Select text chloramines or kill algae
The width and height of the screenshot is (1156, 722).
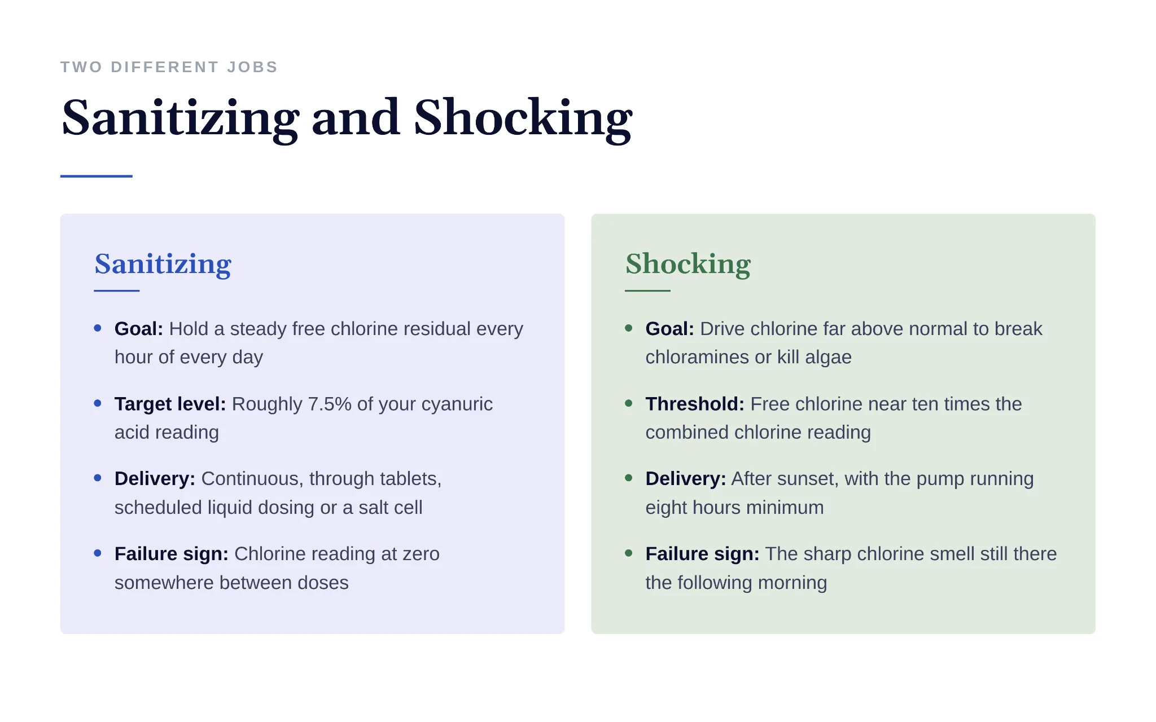[748, 357]
